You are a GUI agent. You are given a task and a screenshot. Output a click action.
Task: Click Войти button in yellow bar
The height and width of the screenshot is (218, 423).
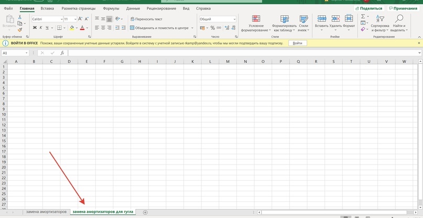click(x=297, y=43)
